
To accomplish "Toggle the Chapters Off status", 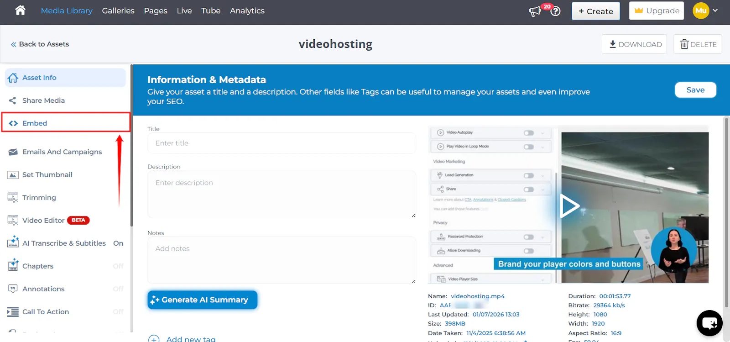I will click(118, 266).
